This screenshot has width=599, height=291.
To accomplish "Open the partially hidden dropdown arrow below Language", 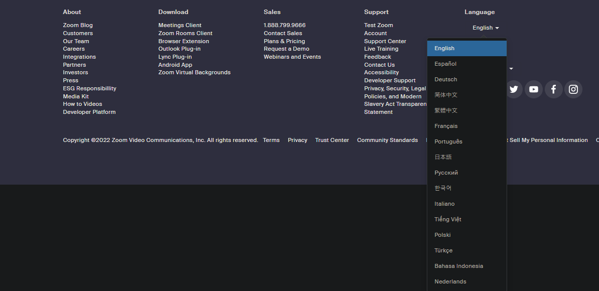I will (x=511, y=69).
